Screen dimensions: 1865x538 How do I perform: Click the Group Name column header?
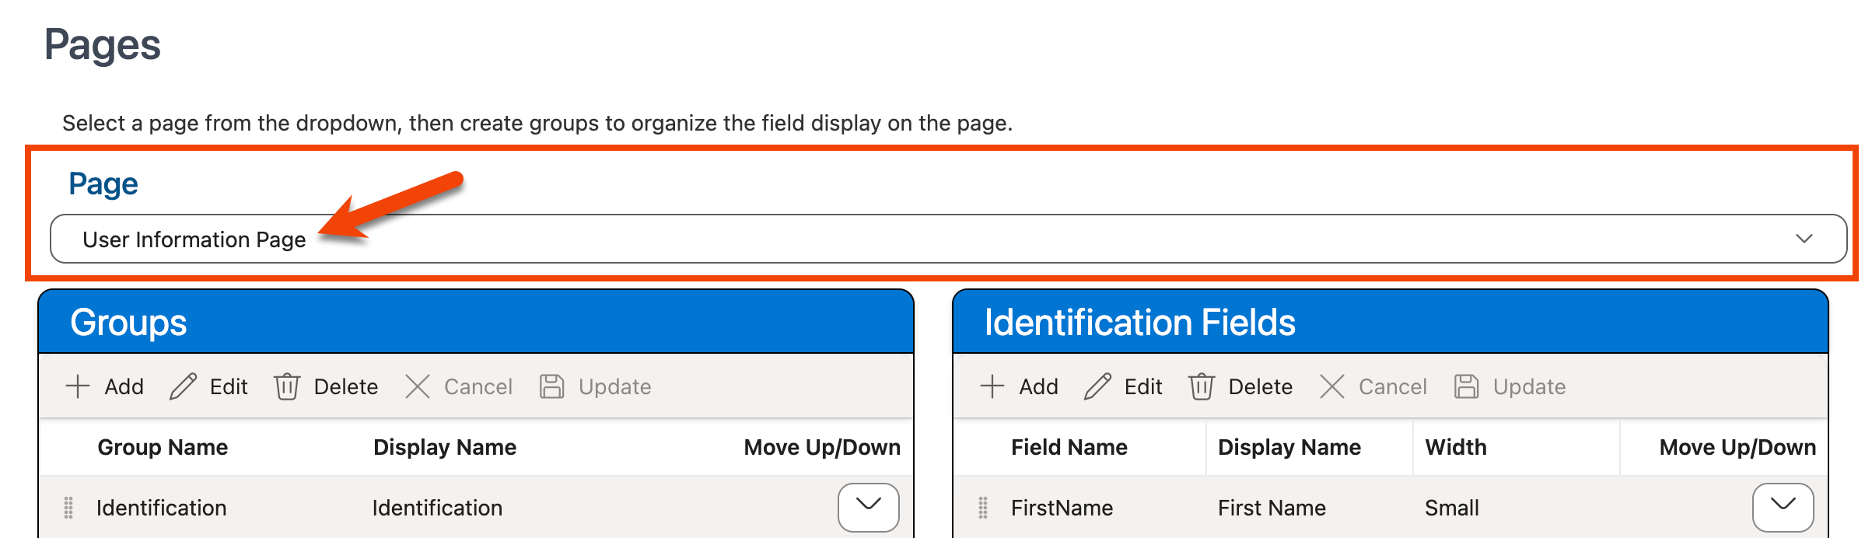(x=163, y=447)
